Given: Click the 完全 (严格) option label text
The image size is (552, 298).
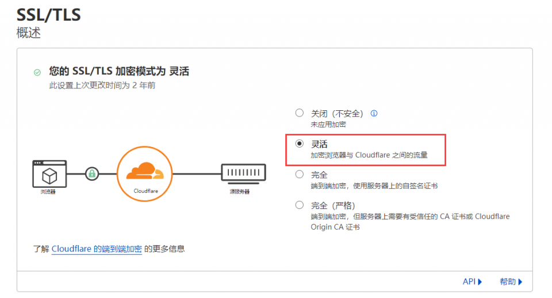Looking at the screenshot, I should pyautogui.click(x=333, y=206).
